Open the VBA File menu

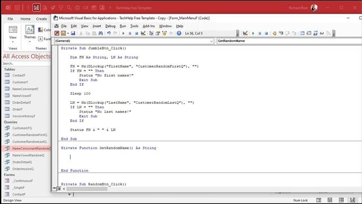click(x=64, y=26)
